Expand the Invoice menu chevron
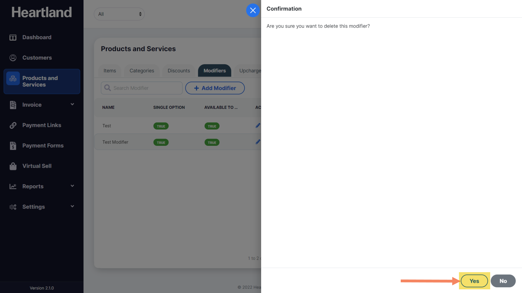 point(72,104)
